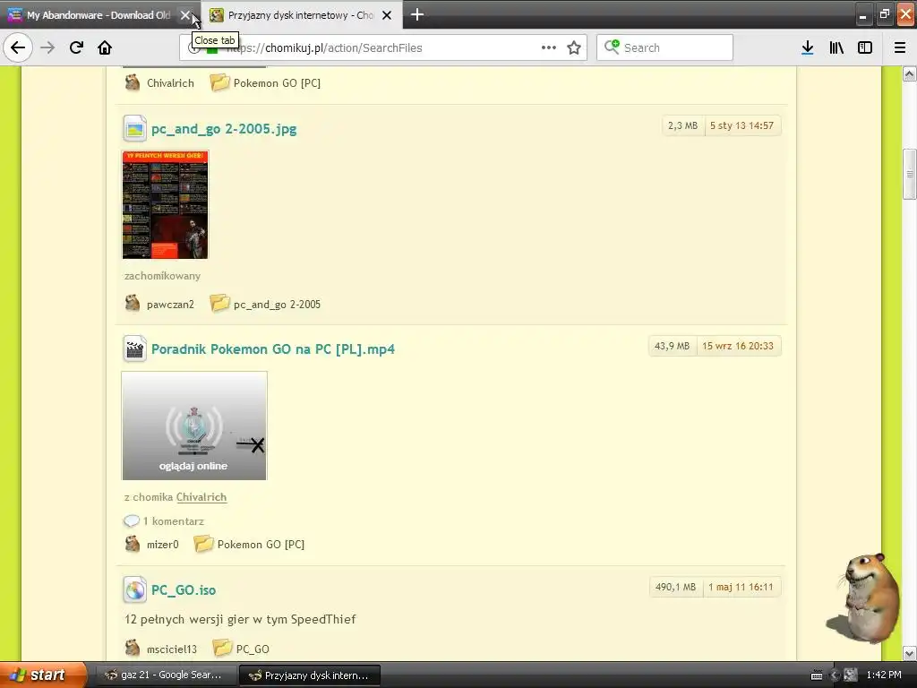Click the search magnifier plus icon
The image size is (917, 688).
point(612,47)
